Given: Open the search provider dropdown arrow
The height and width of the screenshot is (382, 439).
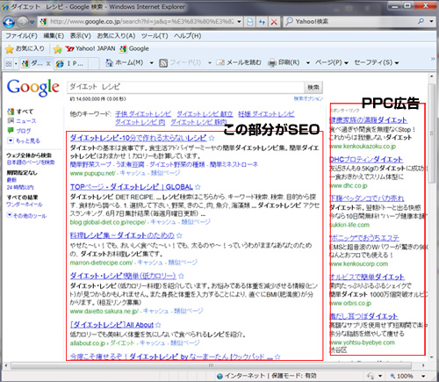Looking at the screenshot, I should pyautogui.click(x=431, y=21).
